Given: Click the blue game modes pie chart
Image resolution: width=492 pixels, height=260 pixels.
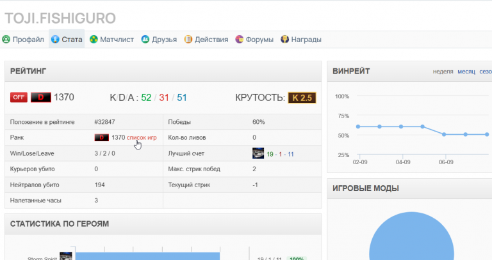Looking at the screenshot, I should point(411,236).
